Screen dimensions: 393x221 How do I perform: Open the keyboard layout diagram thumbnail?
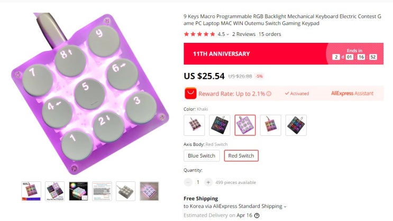pos(102,191)
